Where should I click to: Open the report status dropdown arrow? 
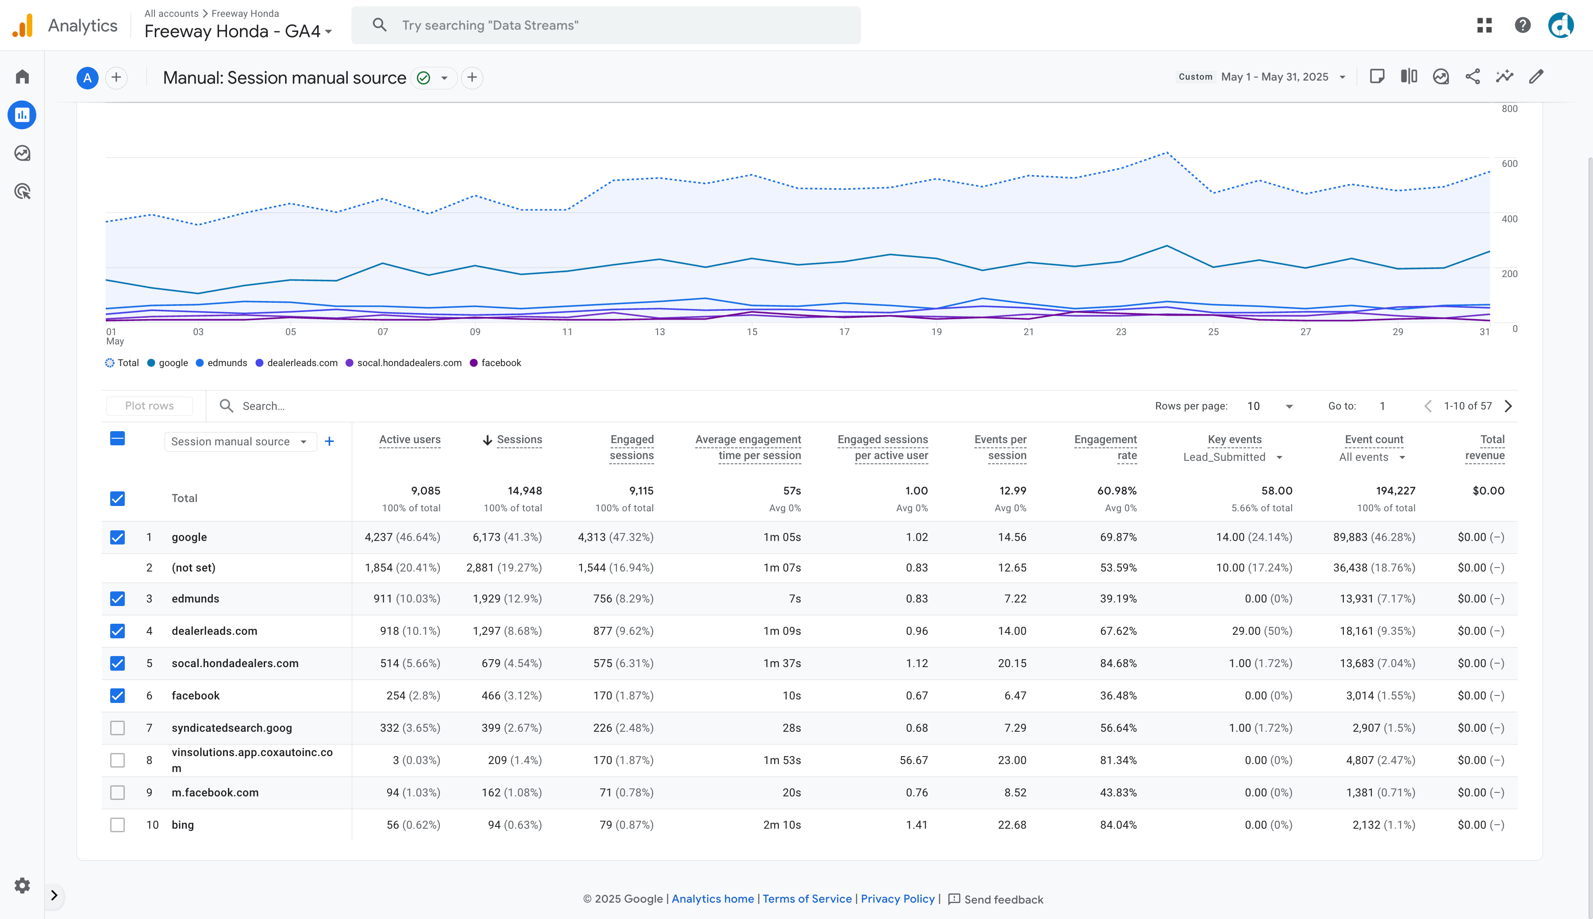click(x=444, y=78)
